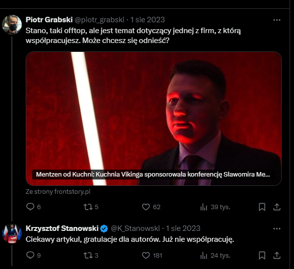The width and height of the screenshot is (294, 269).
Task: Open Piotr Grabski's profile avatar
Action: pos(12,25)
